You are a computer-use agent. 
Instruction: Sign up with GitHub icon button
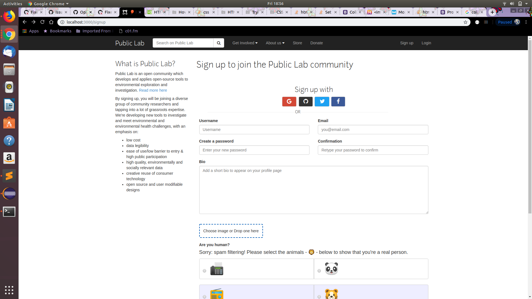tap(306, 102)
